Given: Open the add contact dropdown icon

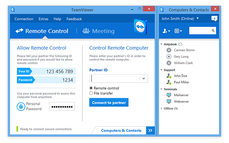Looking at the screenshot, I should 166,31.
